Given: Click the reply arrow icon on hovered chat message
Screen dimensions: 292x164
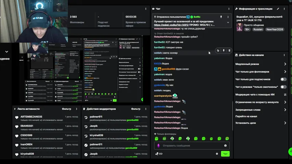Looking at the screenshot, I should tap(218, 51).
